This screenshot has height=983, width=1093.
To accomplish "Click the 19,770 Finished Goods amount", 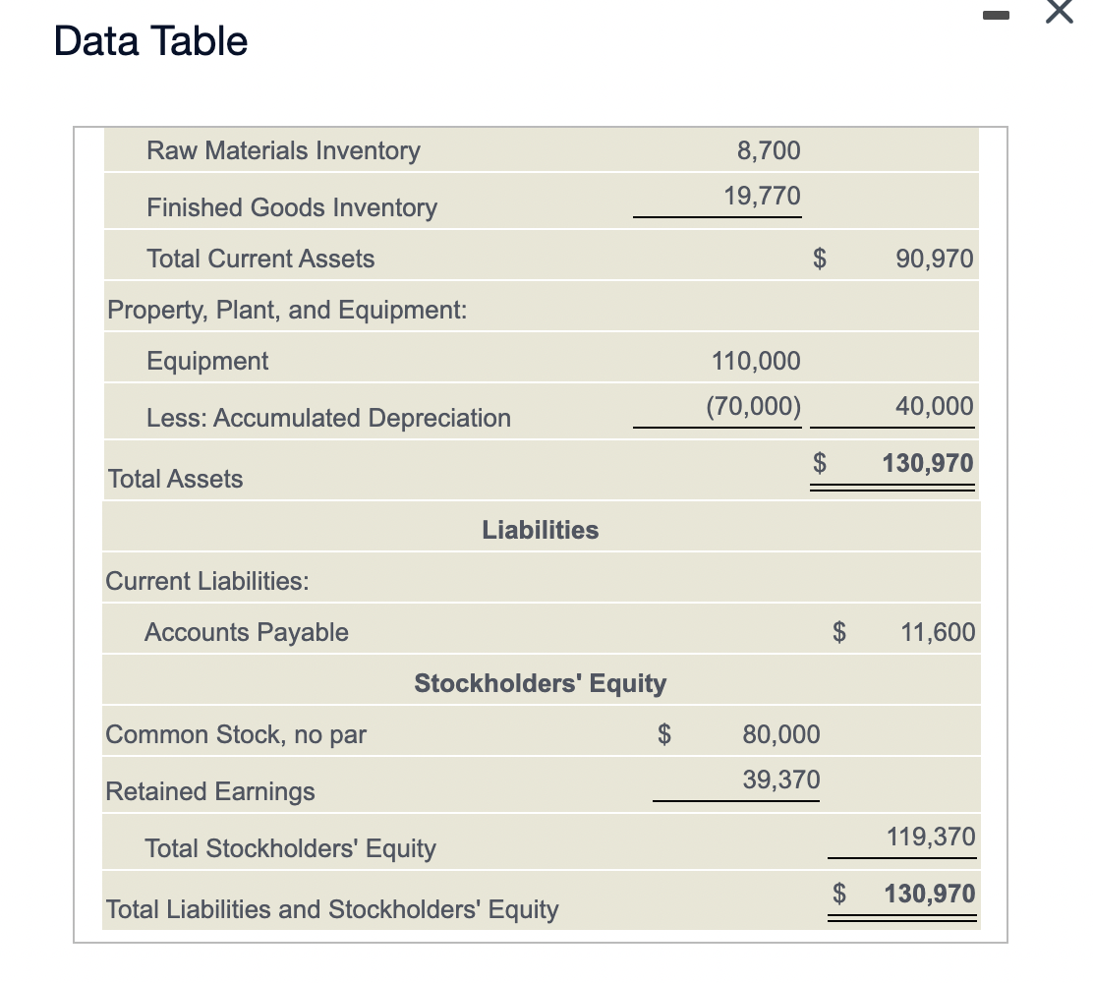I will coord(762,195).
